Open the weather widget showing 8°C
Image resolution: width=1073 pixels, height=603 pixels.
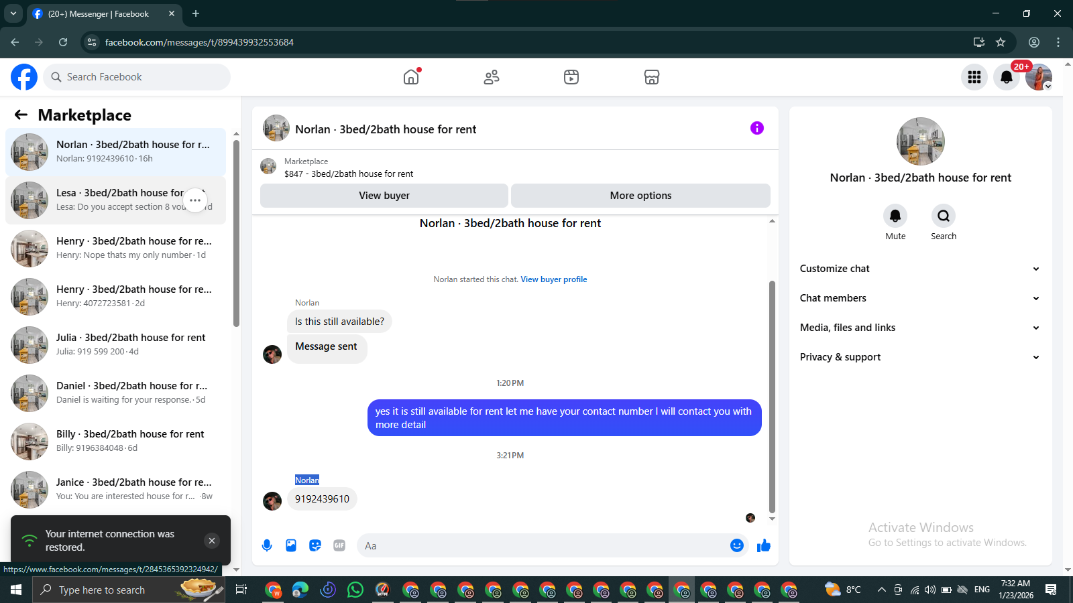pyautogui.click(x=843, y=590)
